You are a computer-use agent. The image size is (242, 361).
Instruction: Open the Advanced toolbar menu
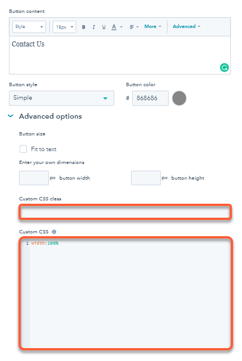click(187, 26)
